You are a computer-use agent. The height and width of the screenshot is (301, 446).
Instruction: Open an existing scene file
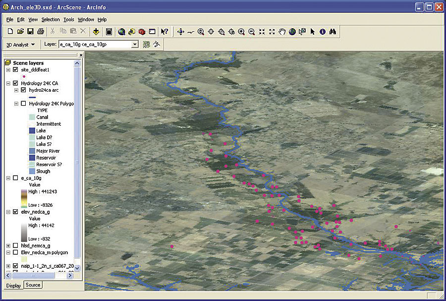[x=20, y=31]
